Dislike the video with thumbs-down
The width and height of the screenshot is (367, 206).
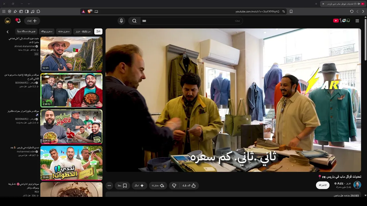(174, 186)
